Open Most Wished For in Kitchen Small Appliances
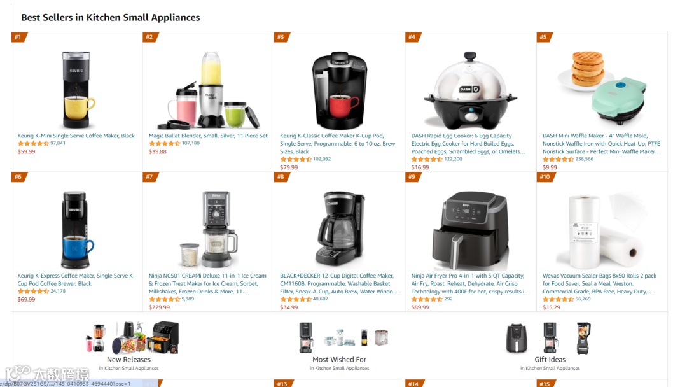This screenshot has width=687, height=387. (x=340, y=346)
